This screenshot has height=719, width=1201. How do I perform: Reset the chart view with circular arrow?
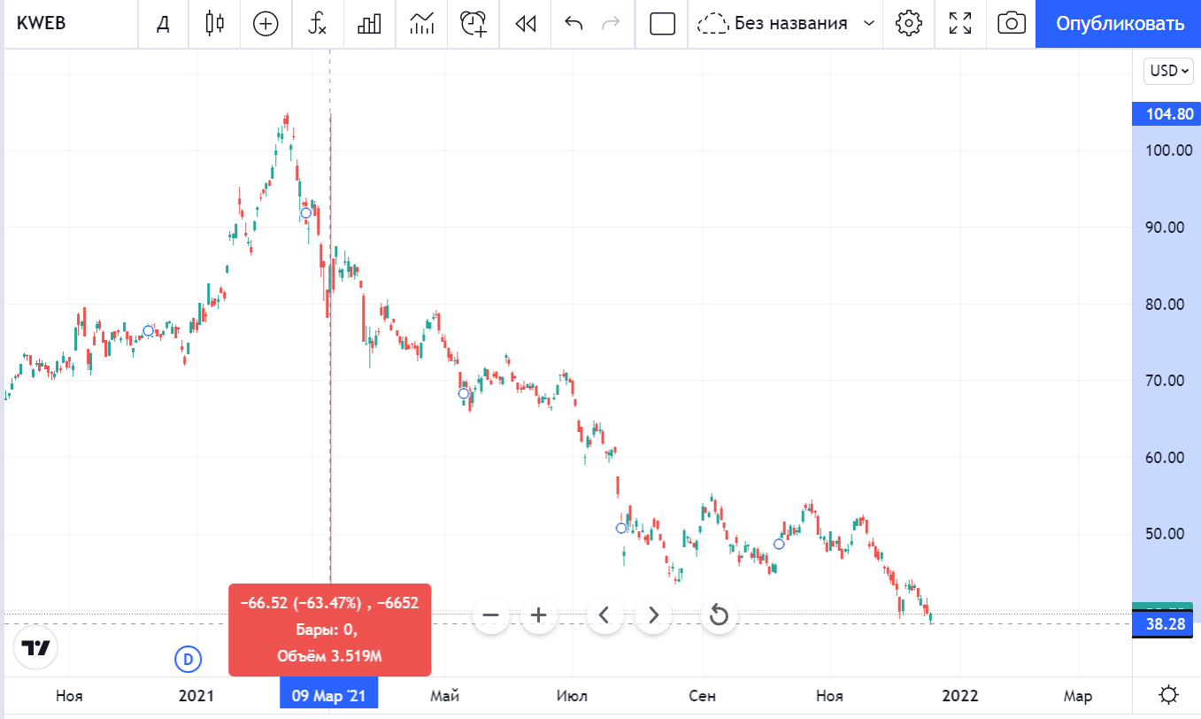(x=719, y=615)
